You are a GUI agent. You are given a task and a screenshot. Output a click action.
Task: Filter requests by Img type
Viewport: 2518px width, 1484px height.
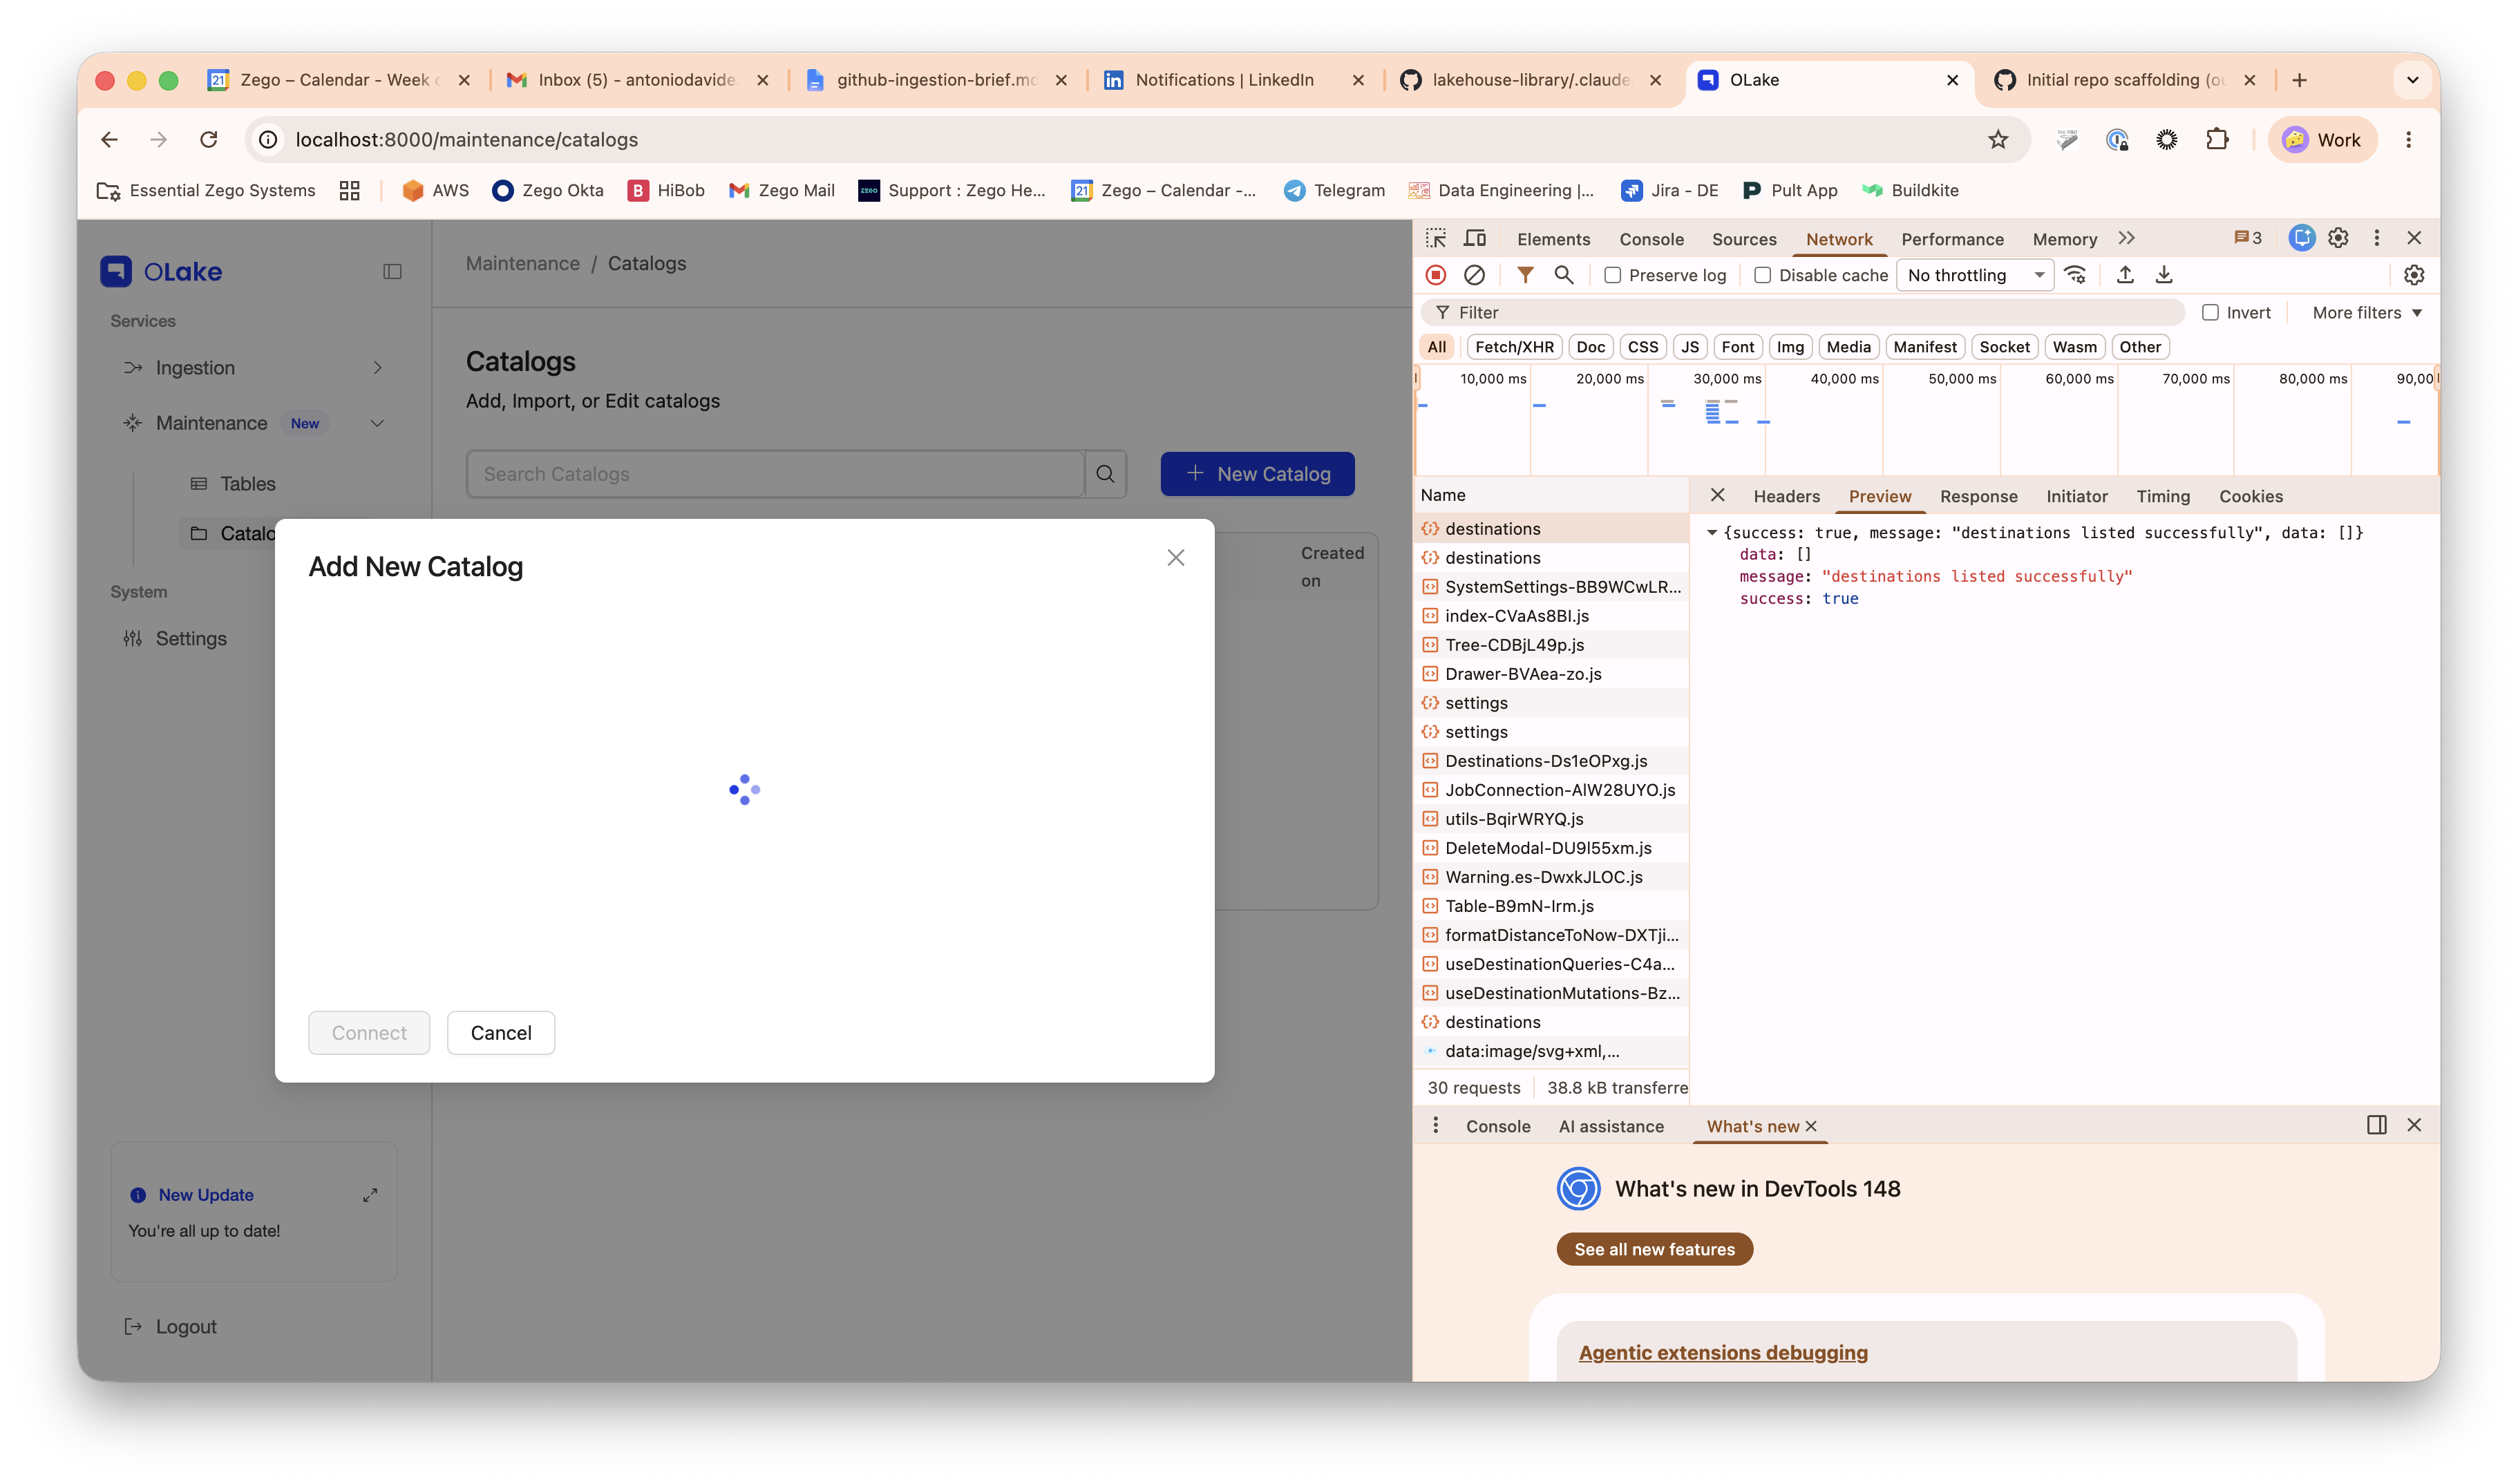(x=1790, y=347)
